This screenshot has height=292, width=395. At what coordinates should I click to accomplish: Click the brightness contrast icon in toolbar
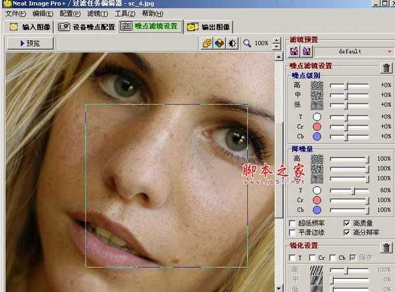pyautogui.click(x=232, y=43)
